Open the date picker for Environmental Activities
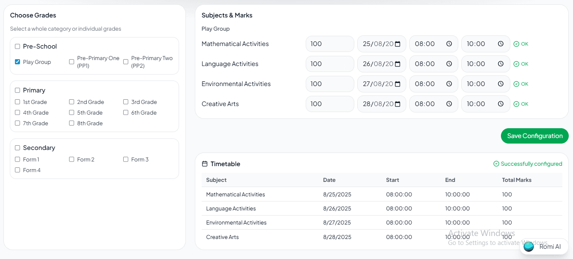The image size is (573, 259). (x=399, y=84)
